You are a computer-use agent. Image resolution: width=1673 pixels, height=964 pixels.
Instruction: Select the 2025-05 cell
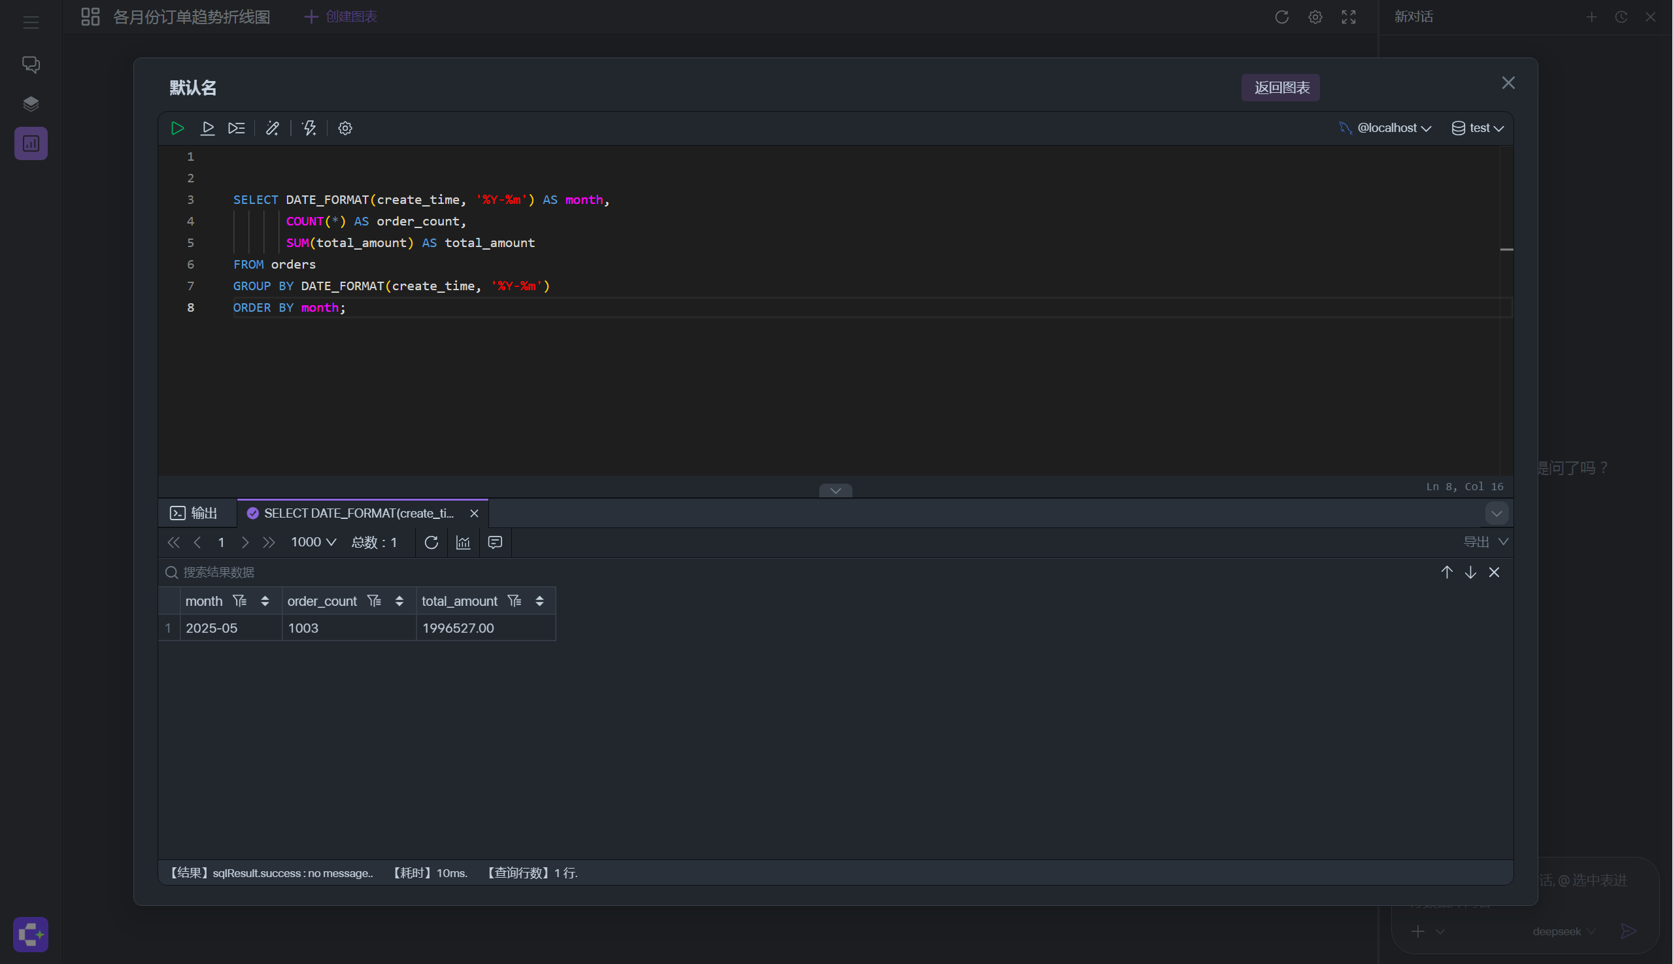[x=231, y=627]
